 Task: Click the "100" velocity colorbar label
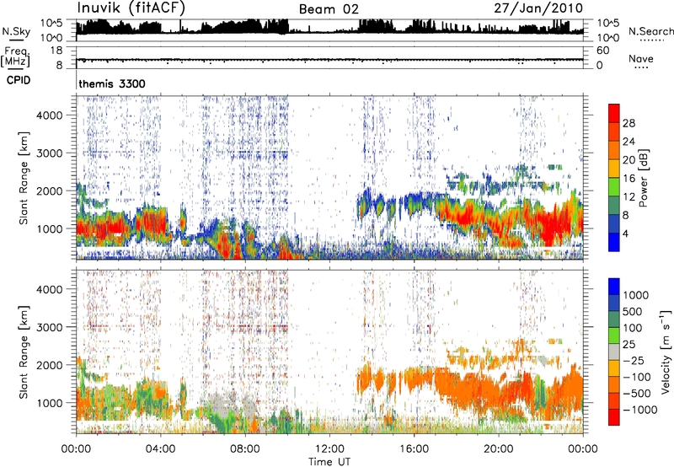(x=633, y=328)
